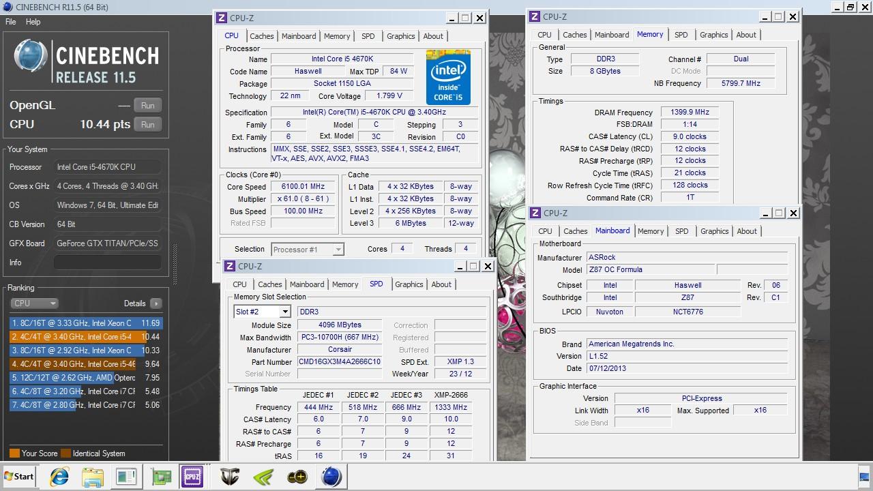Image resolution: width=873 pixels, height=491 pixels.
Task: Click the Start button
Action: click(x=20, y=477)
